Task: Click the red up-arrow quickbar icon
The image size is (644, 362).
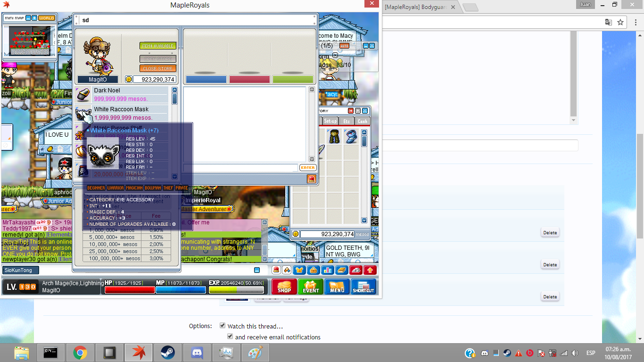Action: click(x=370, y=270)
